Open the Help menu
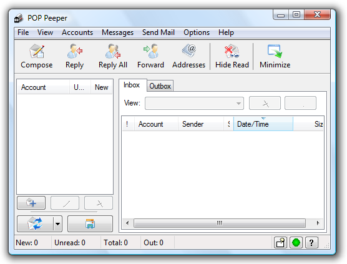This screenshot has height=264, width=347. 226,32
